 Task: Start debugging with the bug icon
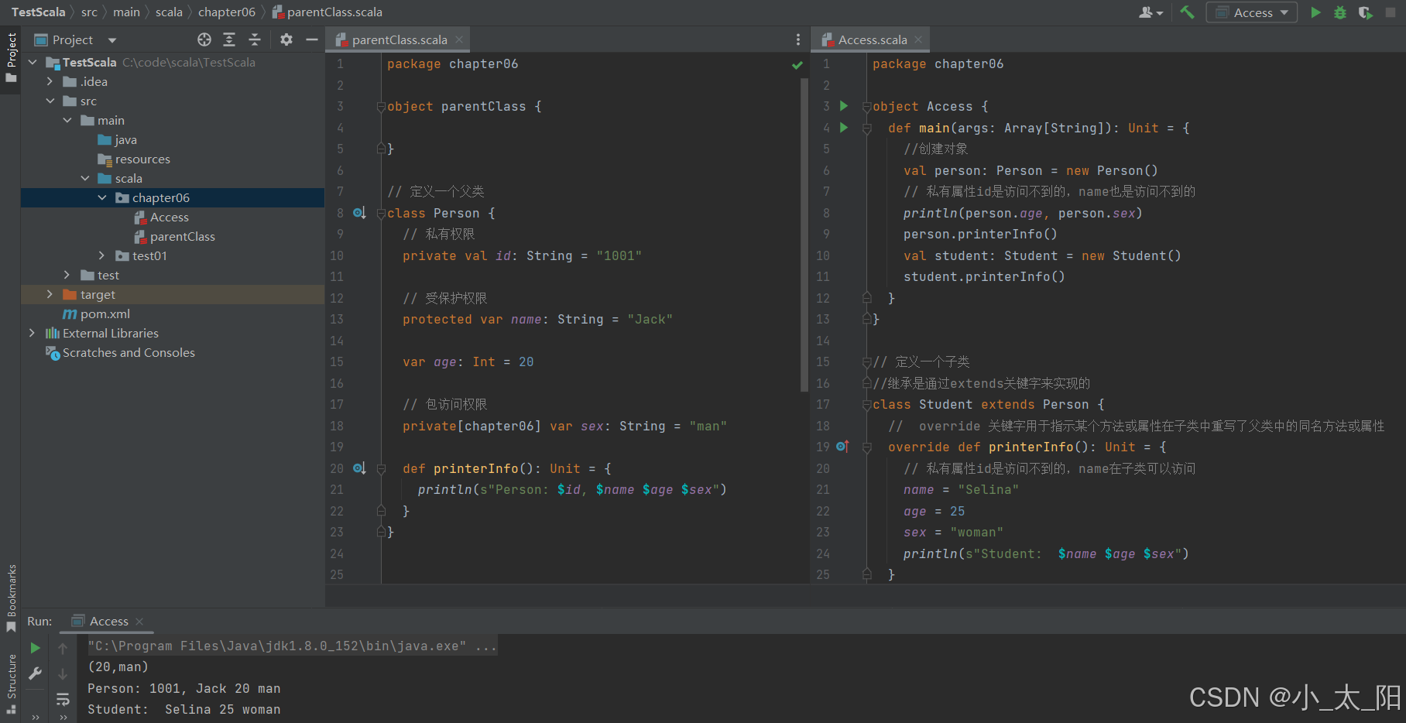(x=1340, y=12)
